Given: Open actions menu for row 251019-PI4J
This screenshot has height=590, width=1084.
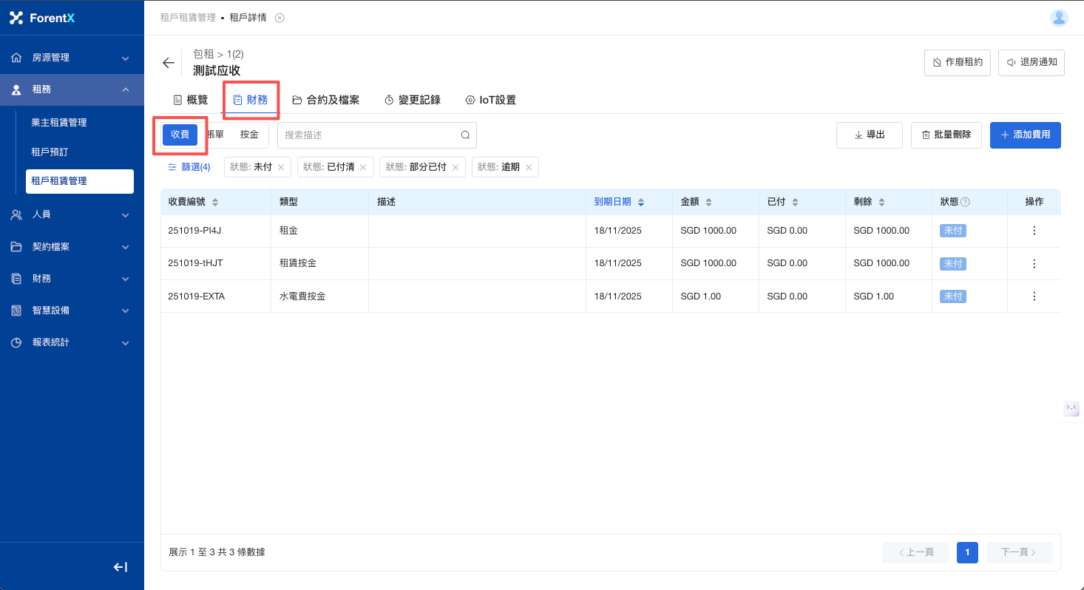Looking at the screenshot, I should click(1034, 231).
